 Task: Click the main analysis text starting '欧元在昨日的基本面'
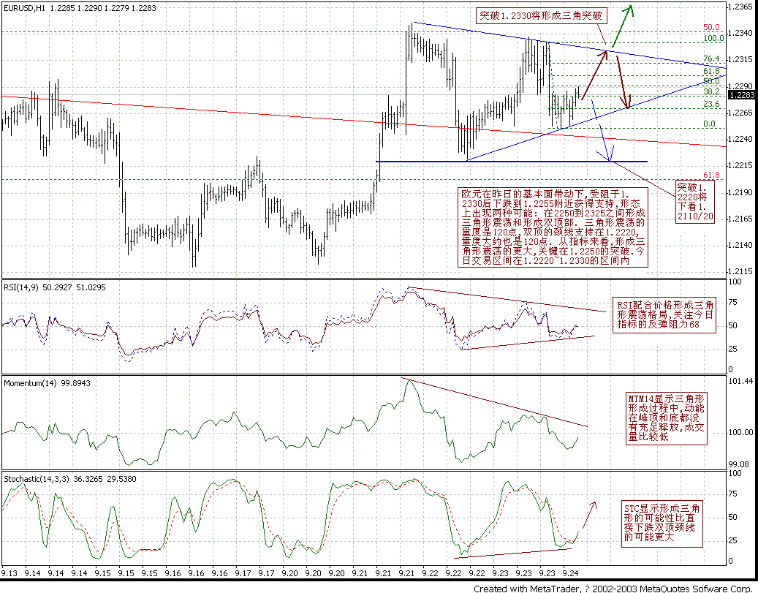point(553,227)
